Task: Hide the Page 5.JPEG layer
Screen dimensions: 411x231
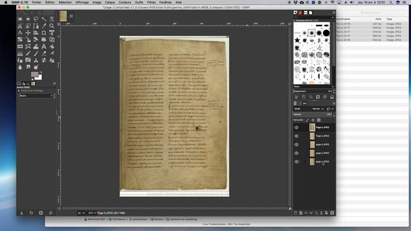Action: click(297, 128)
